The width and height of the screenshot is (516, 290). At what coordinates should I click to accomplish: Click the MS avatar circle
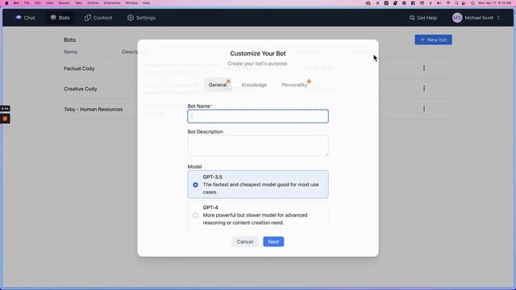(x=457, y=18)
